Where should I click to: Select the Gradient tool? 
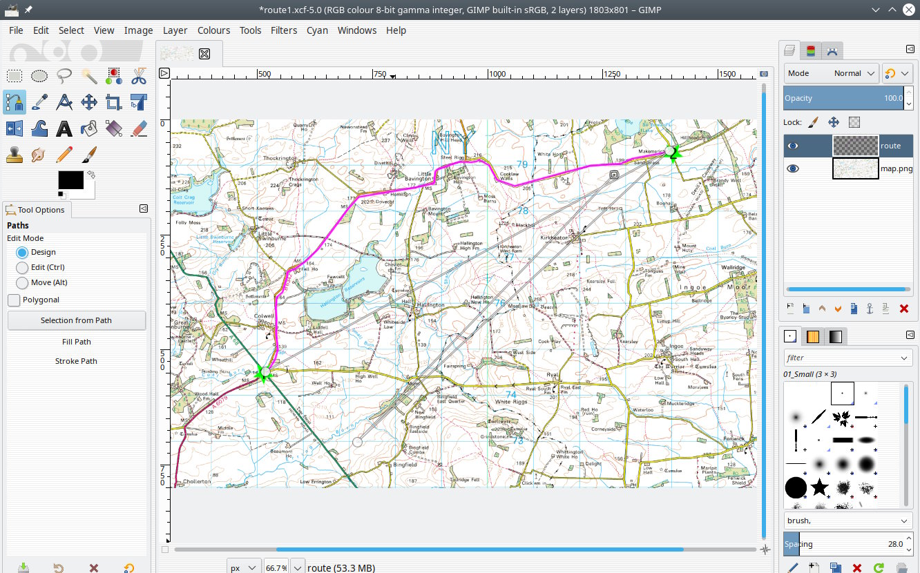[114, 128]
